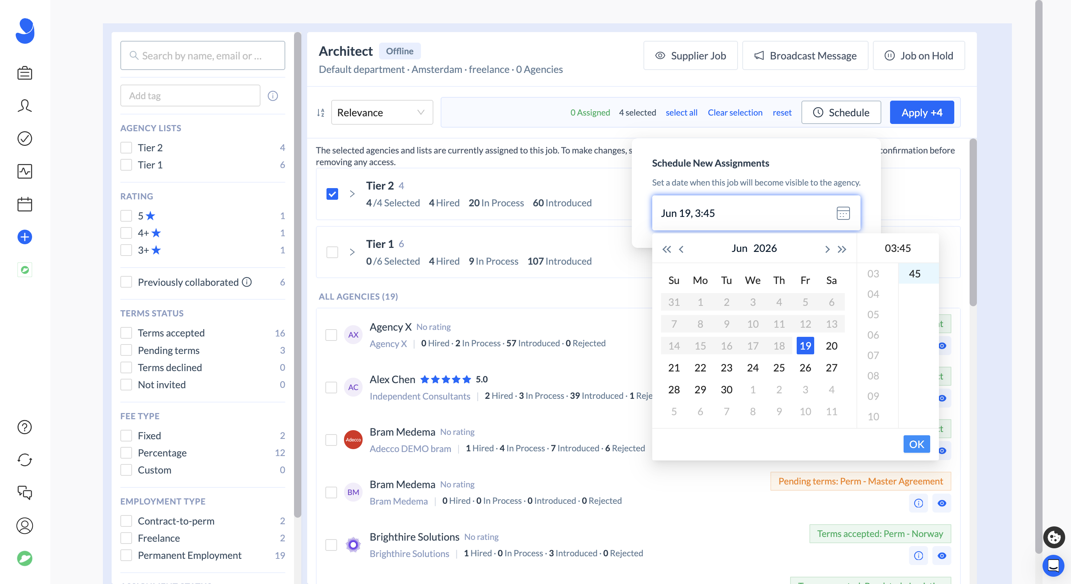Check the Freelance employment type filter
Viewport: 1071px width, 584px height.
tap(126, 538)
